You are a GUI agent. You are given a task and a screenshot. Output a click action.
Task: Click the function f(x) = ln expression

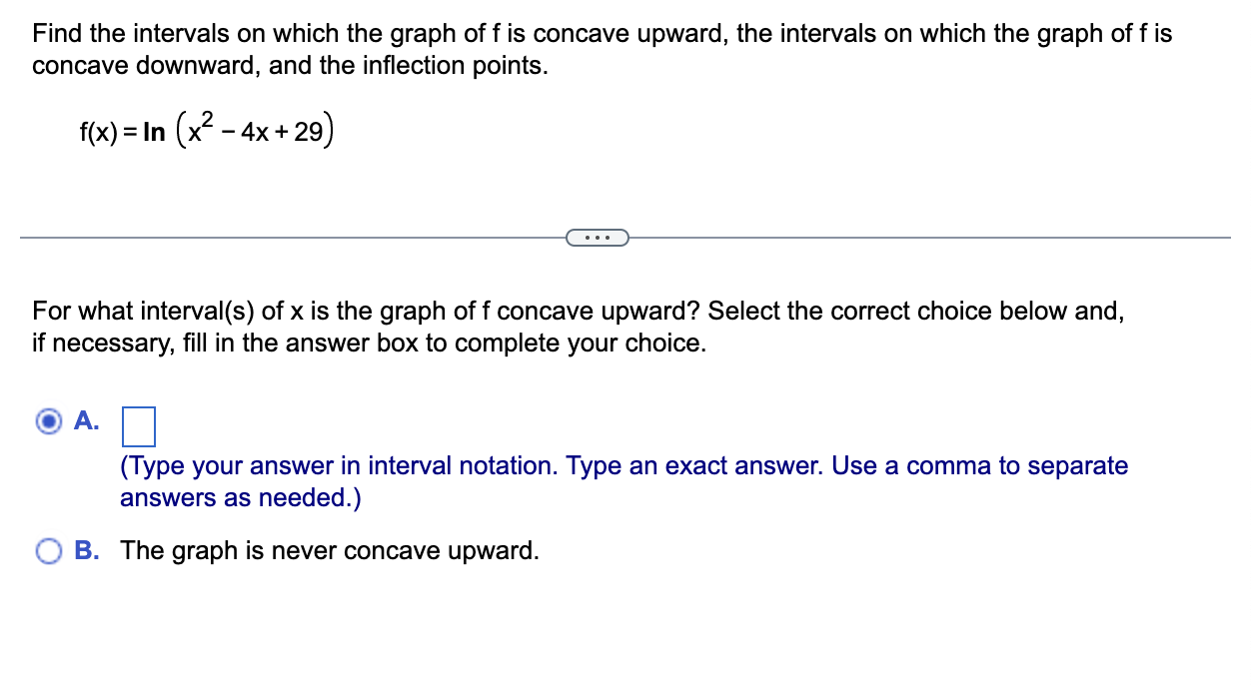pos(205,130)
